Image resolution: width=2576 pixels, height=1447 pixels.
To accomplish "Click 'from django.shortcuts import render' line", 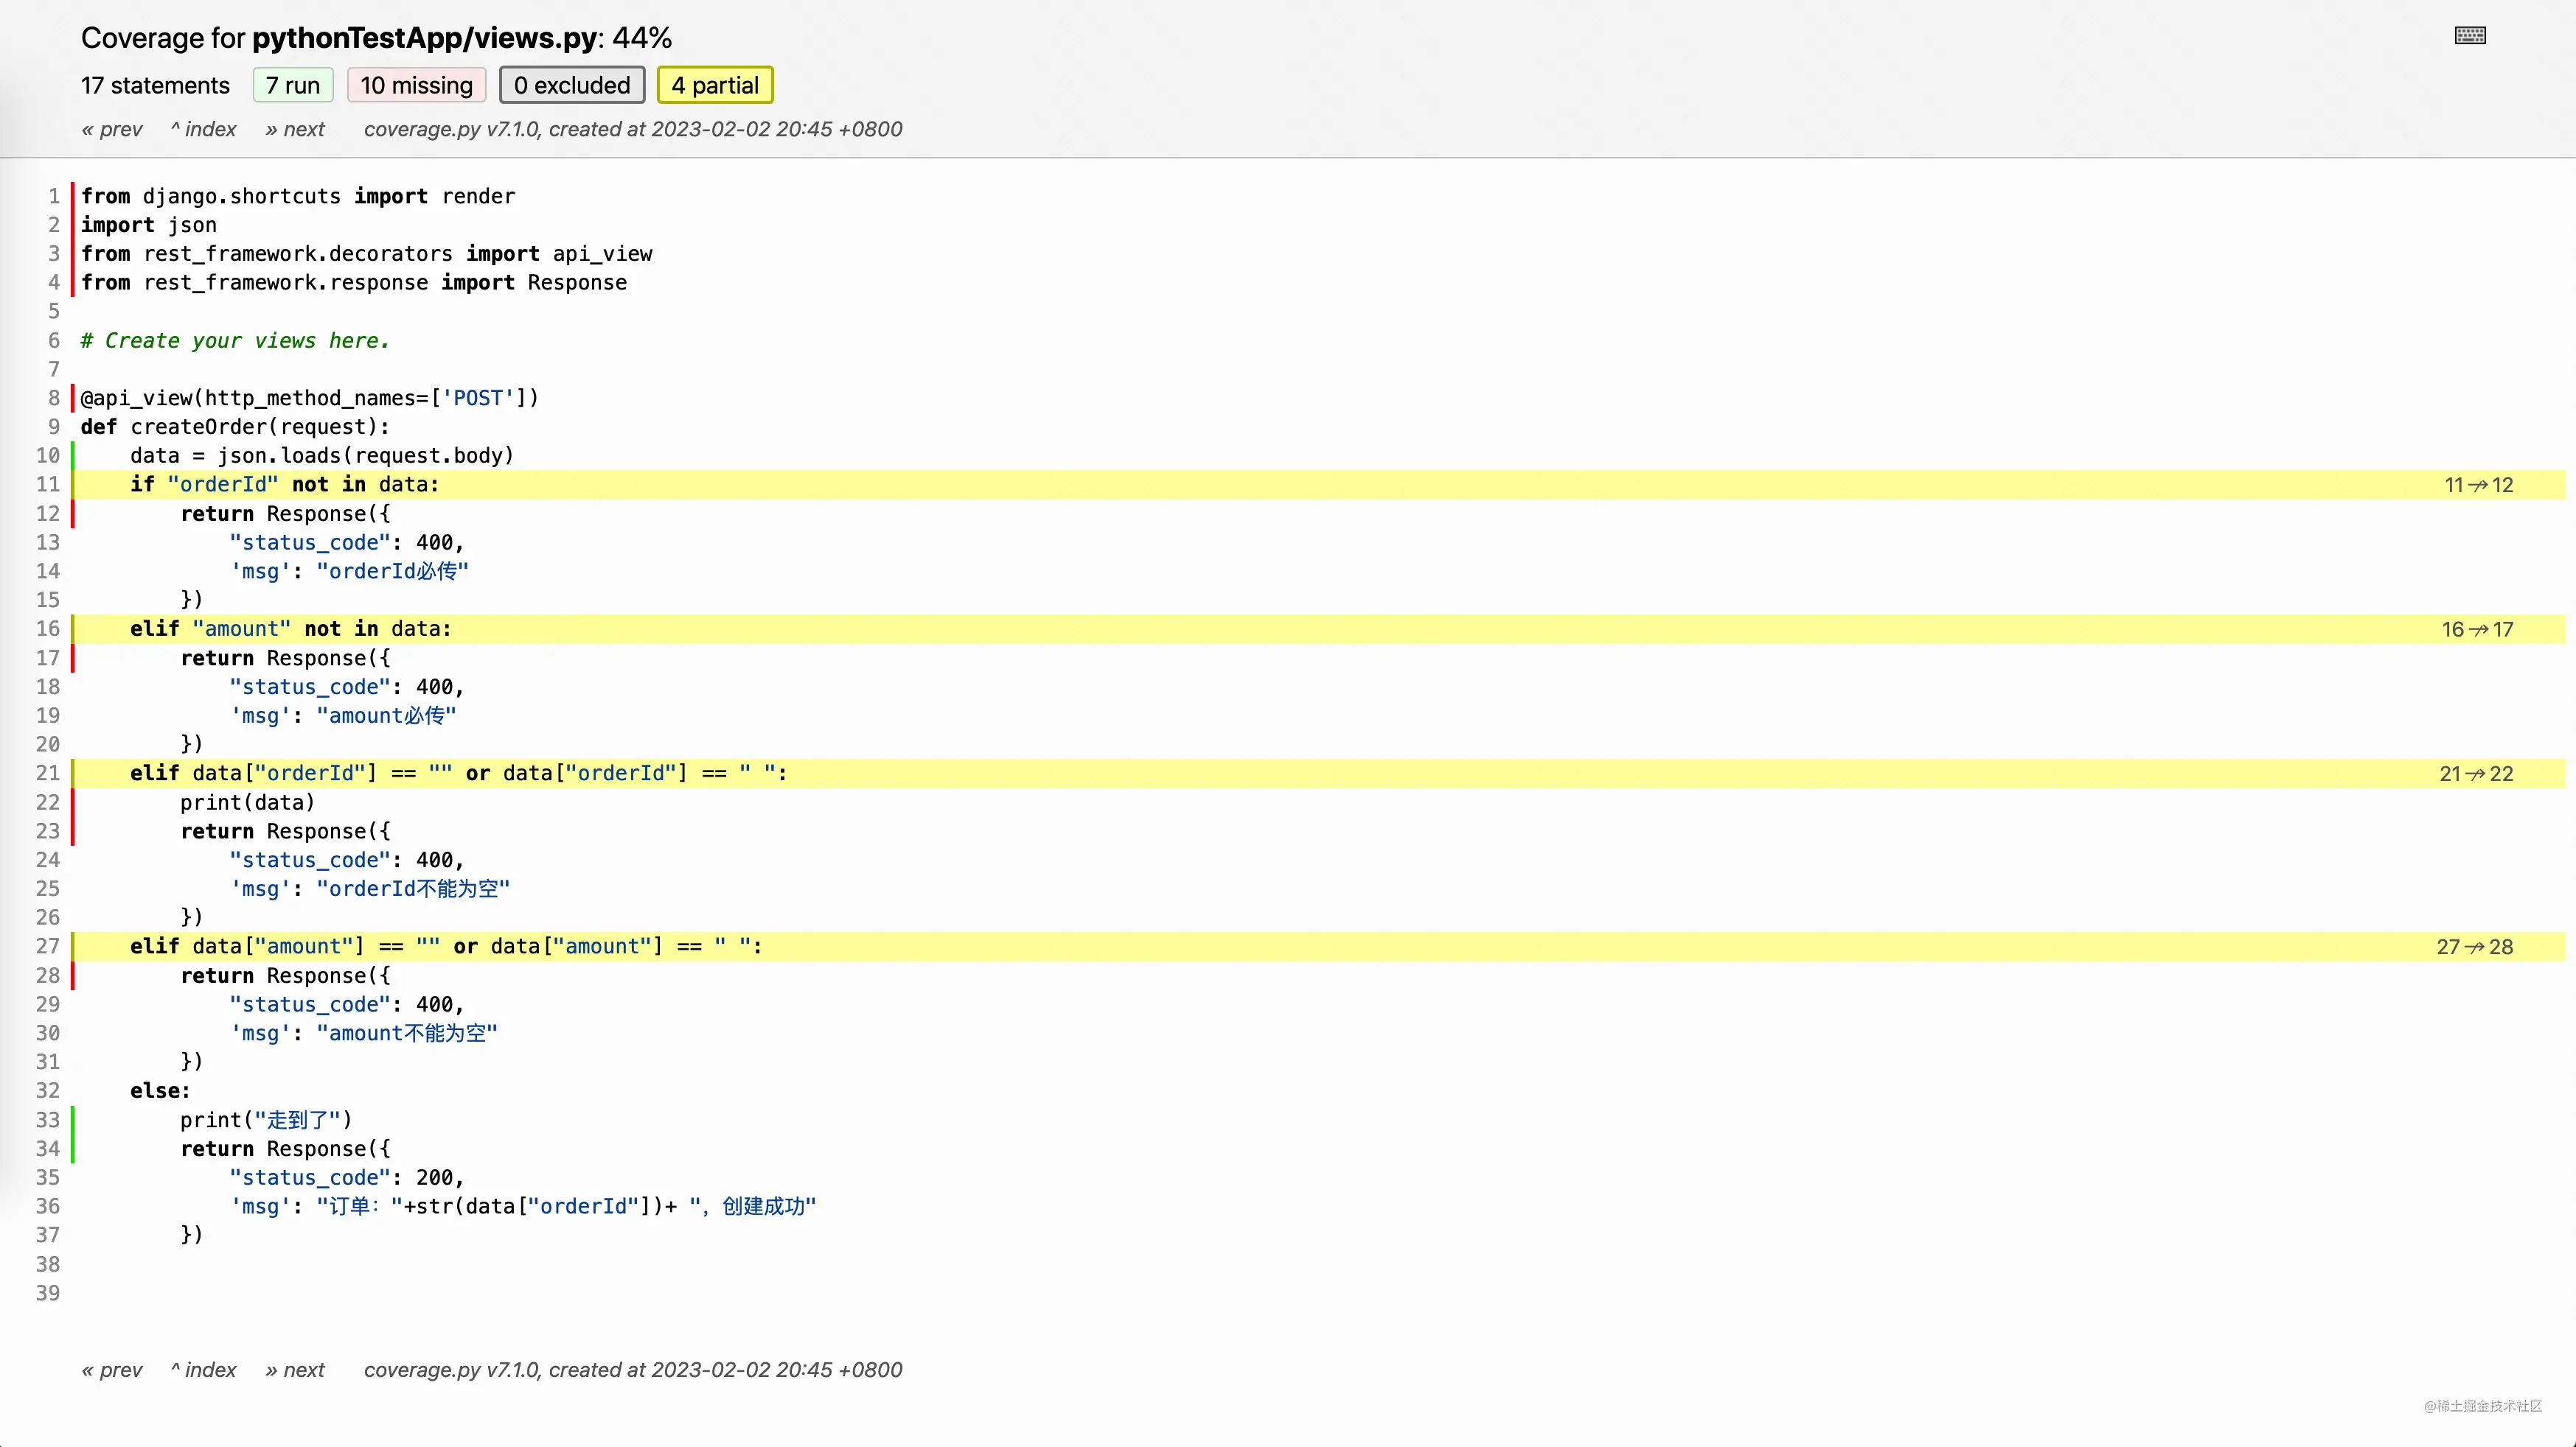I will (298, 196).
